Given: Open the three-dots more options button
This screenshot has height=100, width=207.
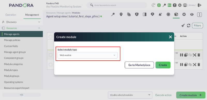Looking at the screenshot, I should (199, 15).
